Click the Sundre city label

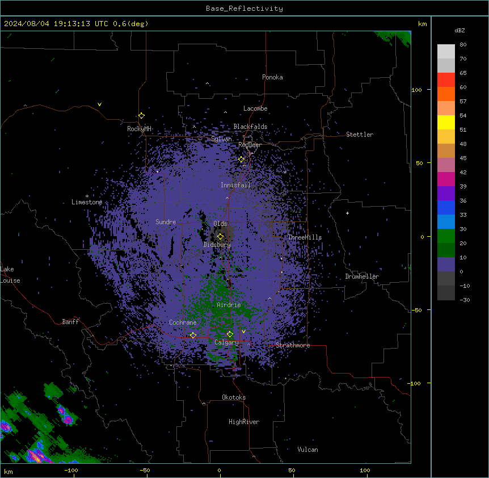coord(166,222)
